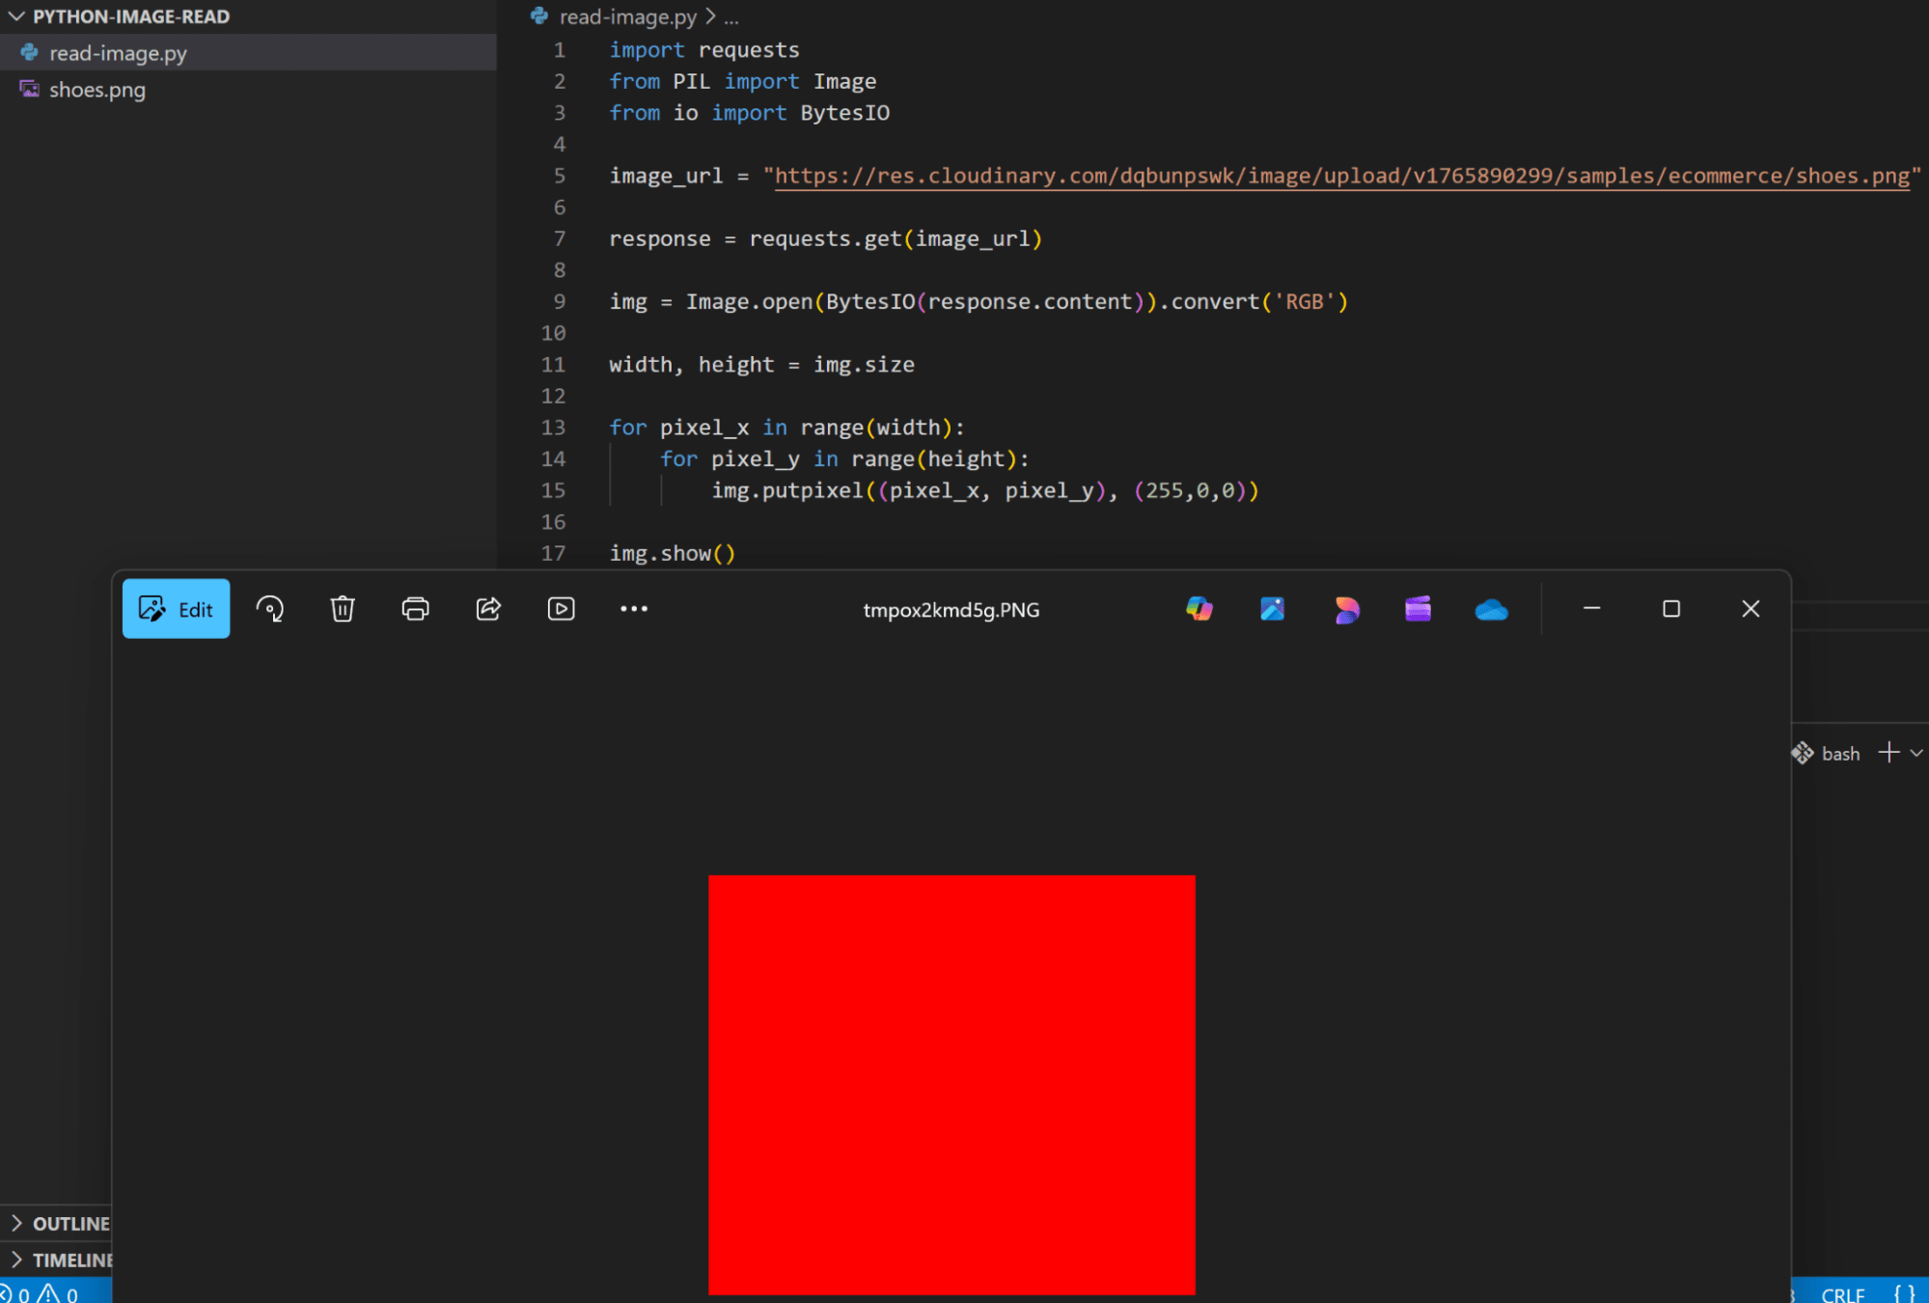Click the OneDrive cloud icon
This screenshot has height=1303, width=1929.
1491,610
